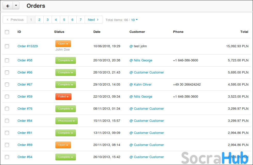The image size is (253, 165).
Task: Click the @ email icon for Kahn Oliver
Action: 131,85
